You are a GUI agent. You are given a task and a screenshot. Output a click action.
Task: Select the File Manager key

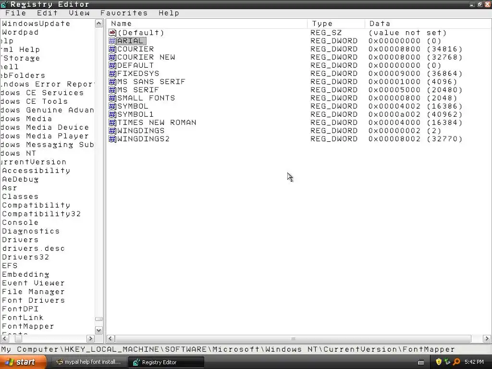coord(33,292)
